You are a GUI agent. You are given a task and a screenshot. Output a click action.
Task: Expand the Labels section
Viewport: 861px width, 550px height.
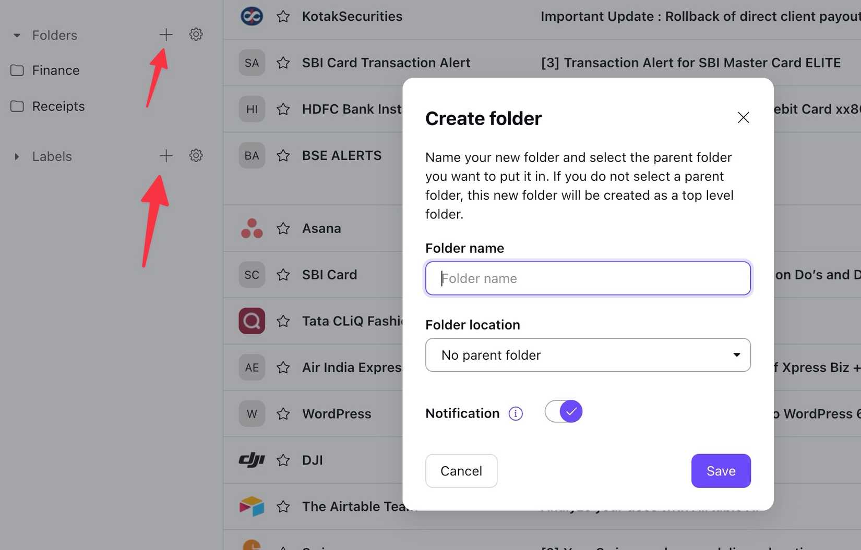click(16, 156)
